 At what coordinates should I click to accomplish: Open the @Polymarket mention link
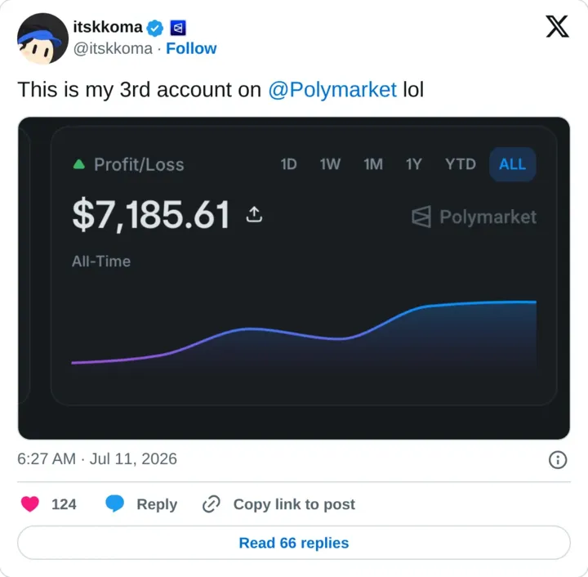tap(332, 90)
